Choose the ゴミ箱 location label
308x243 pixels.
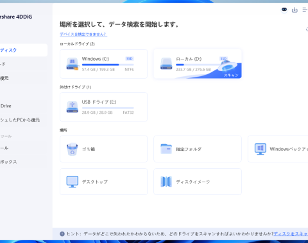89,149
